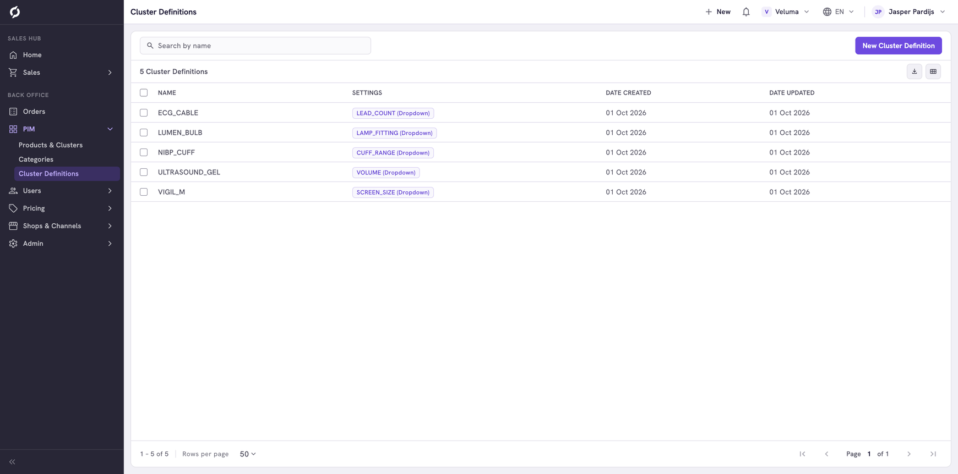Expand the Sales menu chevron
958x474 pixels.
[x=110, y=73]
